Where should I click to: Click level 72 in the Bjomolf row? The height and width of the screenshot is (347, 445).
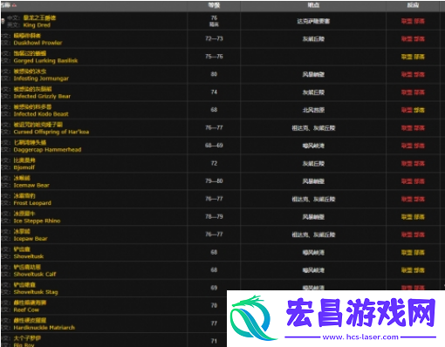(214, 163)
